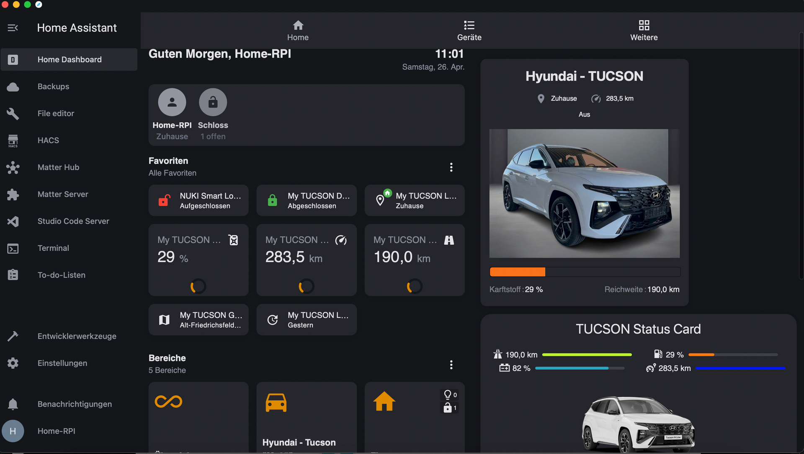Open the fuel level 29 % card
The width and height of the screenshot is (804, 454).
[198, 260]
